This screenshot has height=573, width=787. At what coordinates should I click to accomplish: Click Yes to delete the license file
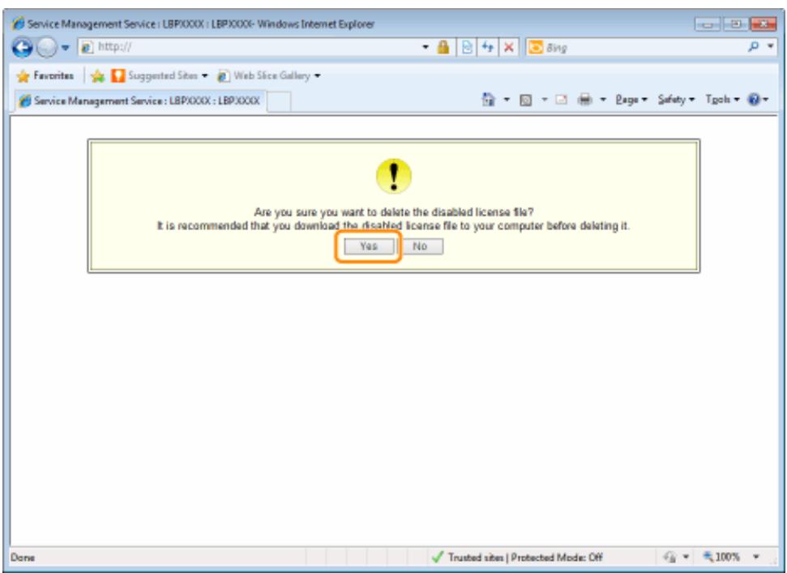369,246
